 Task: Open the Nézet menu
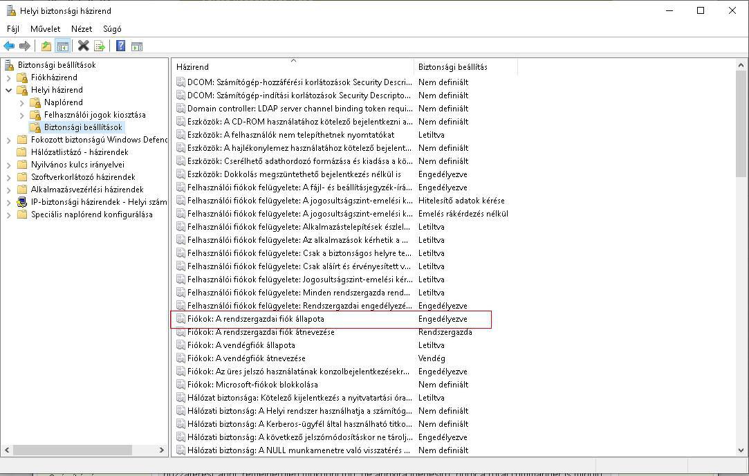(82, 28)
